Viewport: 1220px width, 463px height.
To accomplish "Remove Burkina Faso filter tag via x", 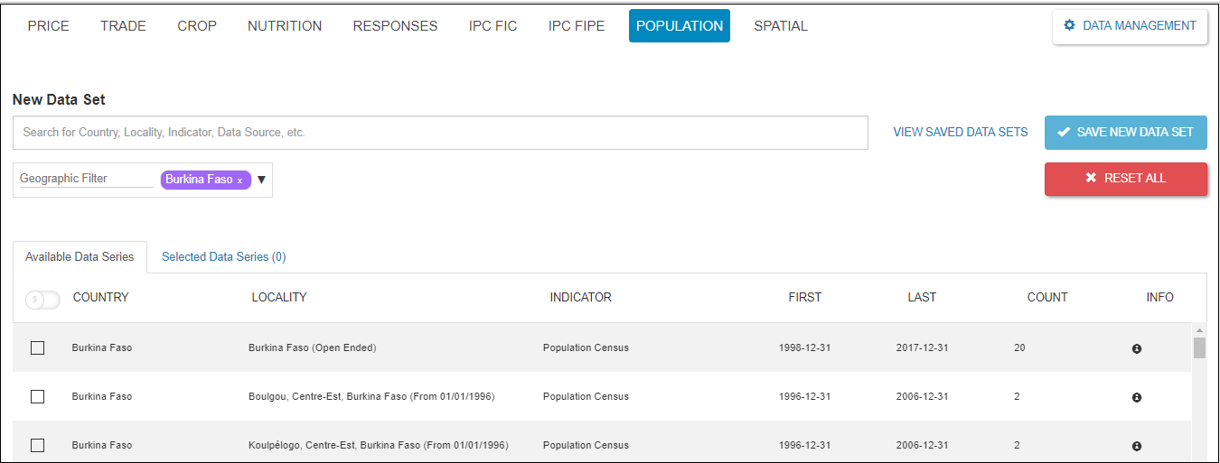I will (239, 181).
